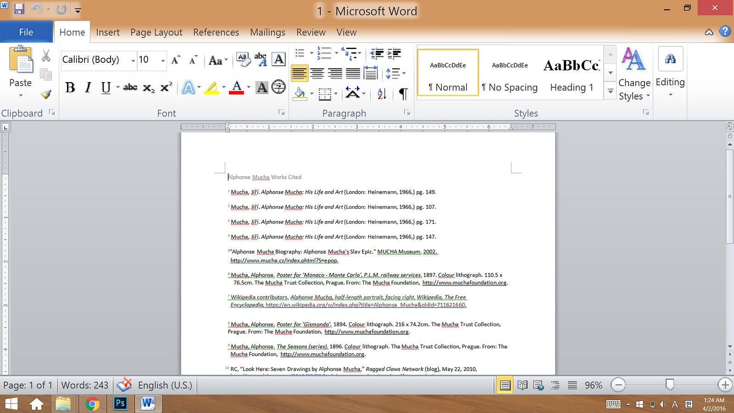Click Line Spacing icon
The image size is (734, 413).
pyautogui.click(x=393, y=73)
